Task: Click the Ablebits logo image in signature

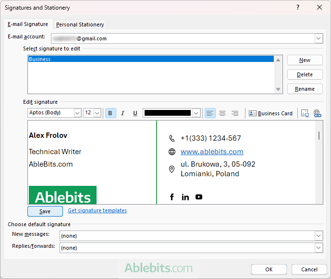Action: click(63, 195)
